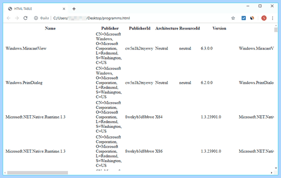Click version 1.3.23901.0 in the X64 row
281x178 pixels.
(x=211, y=117)
